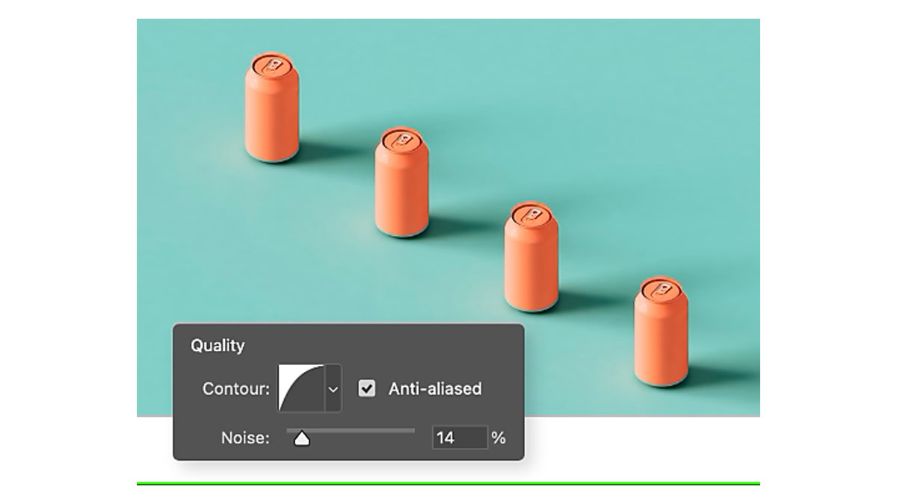This screenshot has width=897, height=504.
Task: Select the topmost orange can in the image
Action: [x=272, y=107]
